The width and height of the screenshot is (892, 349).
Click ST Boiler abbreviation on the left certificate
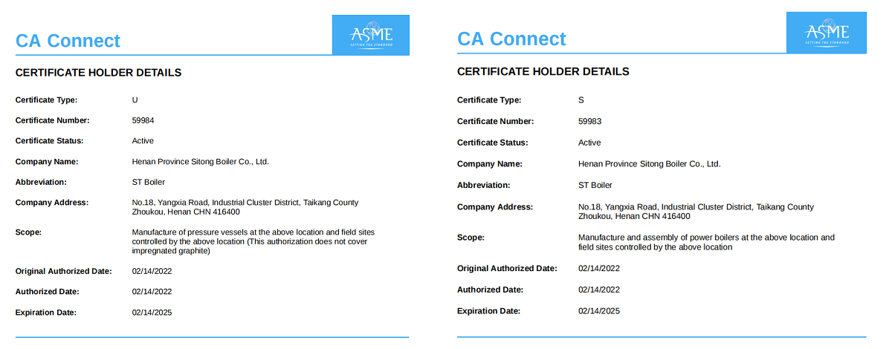pyautogui.click(x=149, y=182)
